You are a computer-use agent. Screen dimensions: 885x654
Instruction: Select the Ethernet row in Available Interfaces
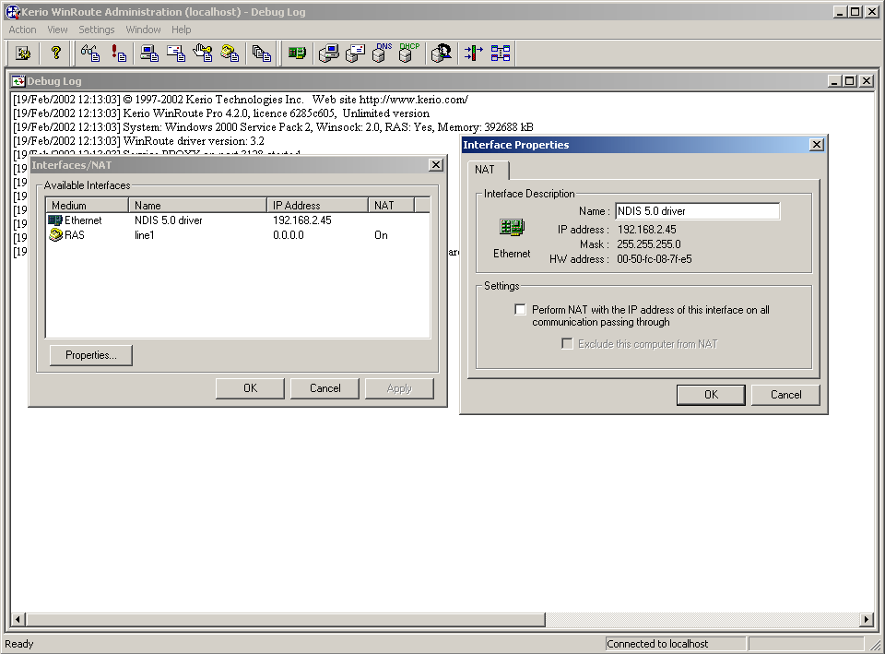point(237,220)
